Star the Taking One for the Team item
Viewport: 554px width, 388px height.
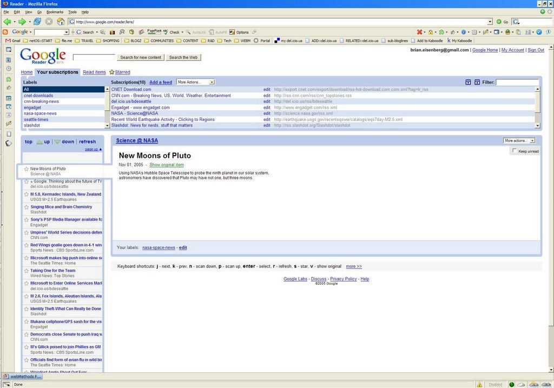pyautogui.click(x=26, y=271)
